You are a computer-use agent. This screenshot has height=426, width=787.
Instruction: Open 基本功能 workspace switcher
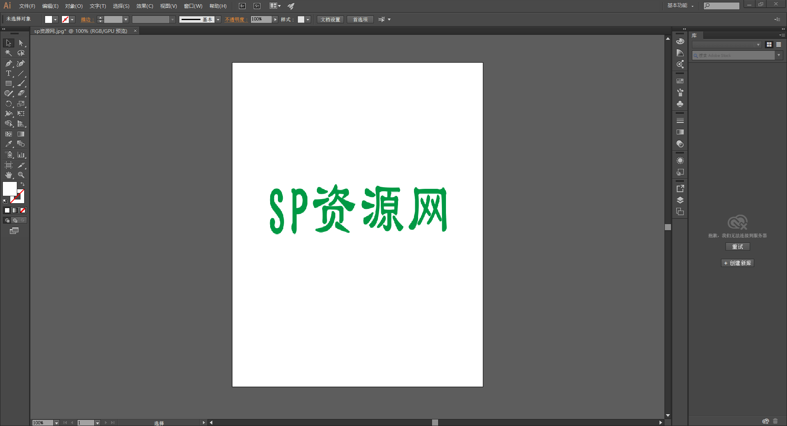pyautogui.click(x=680, y=6)
